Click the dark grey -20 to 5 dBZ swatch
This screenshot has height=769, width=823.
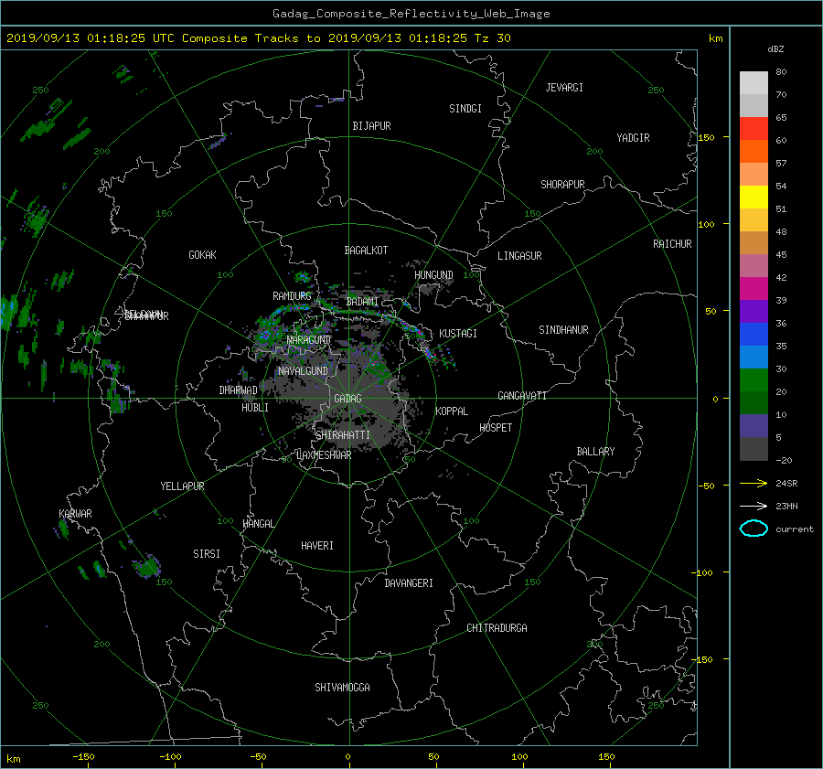coord(754,449)
